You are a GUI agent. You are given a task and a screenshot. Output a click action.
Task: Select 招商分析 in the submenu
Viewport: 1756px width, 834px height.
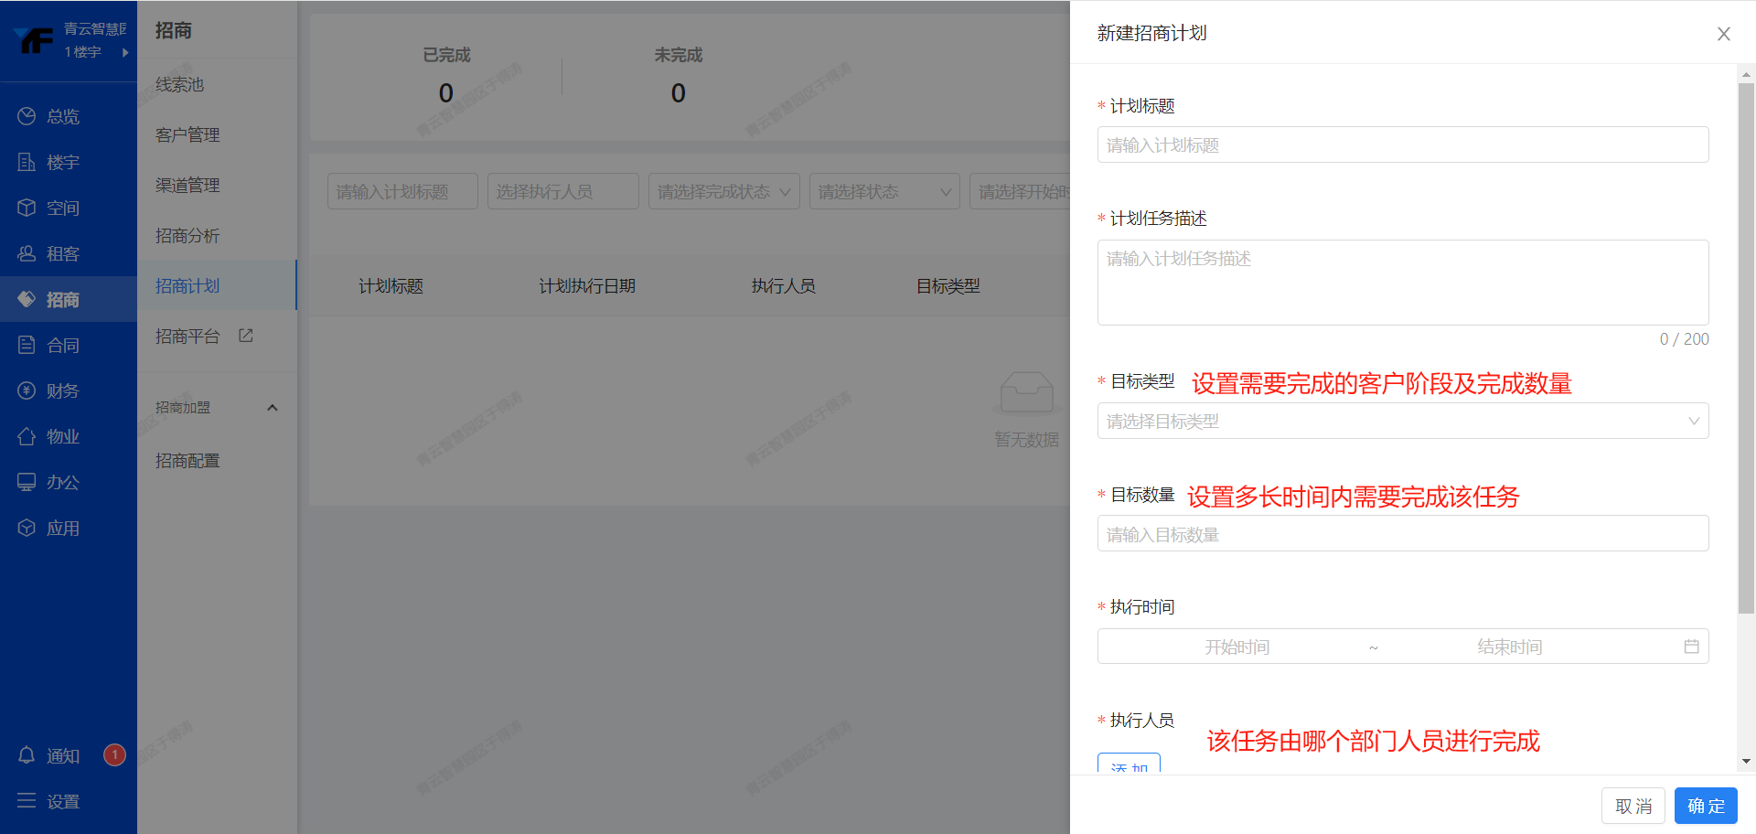[187, 236]
